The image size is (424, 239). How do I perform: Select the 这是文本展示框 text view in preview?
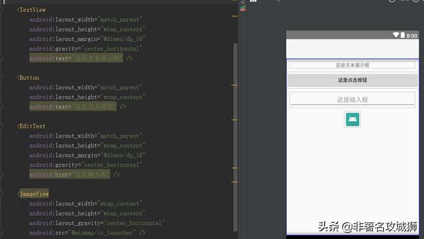[352, 65]
